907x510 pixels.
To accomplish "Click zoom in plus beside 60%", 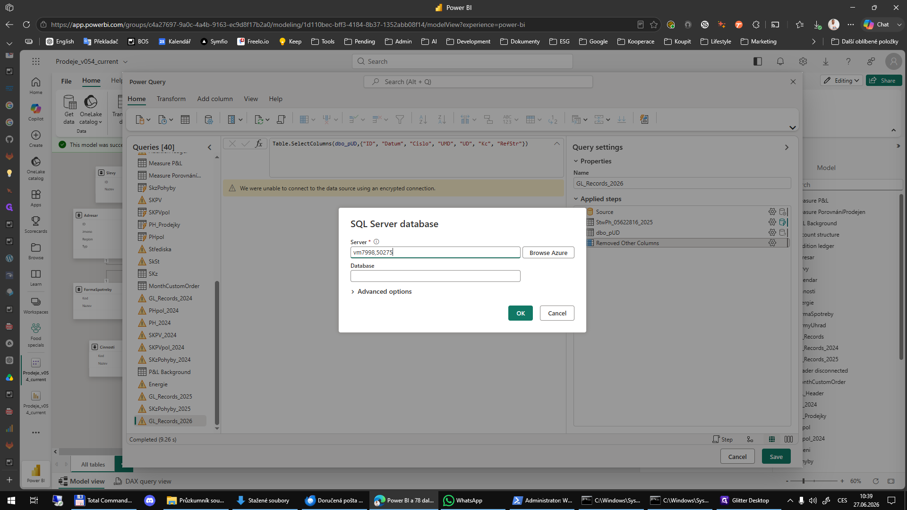I will click(842, 481).
